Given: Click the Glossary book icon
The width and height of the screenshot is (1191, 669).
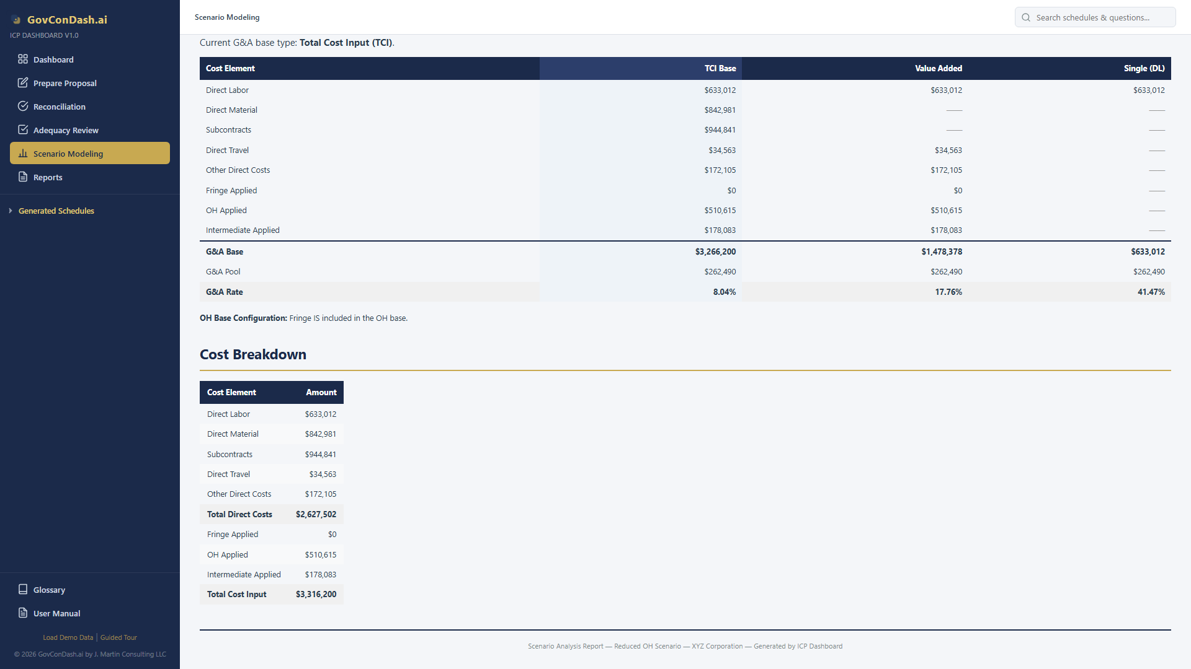Looking at the screenshot, I should 23,590.
